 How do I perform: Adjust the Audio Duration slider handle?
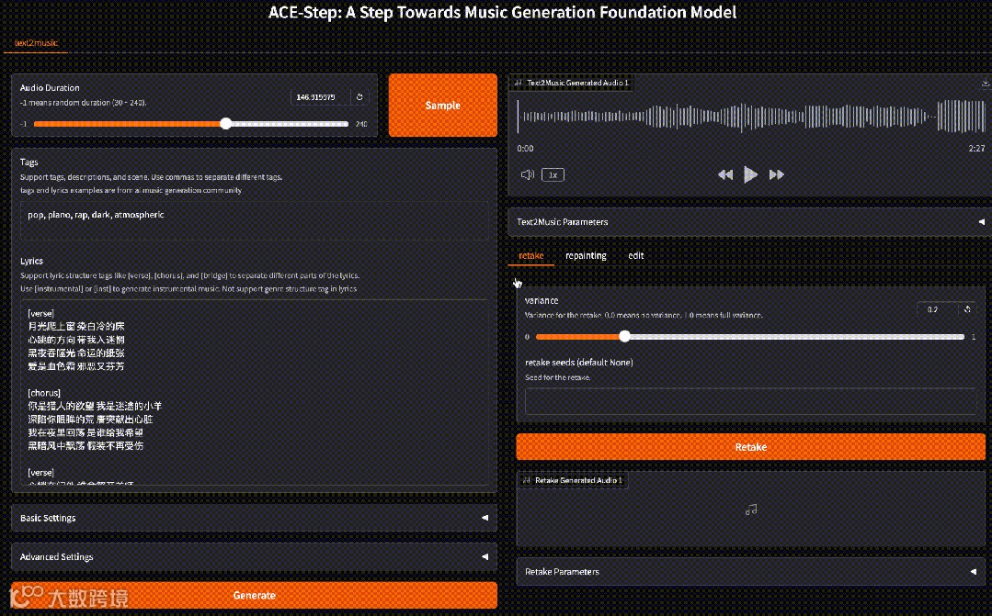click(x=226, y=124)
